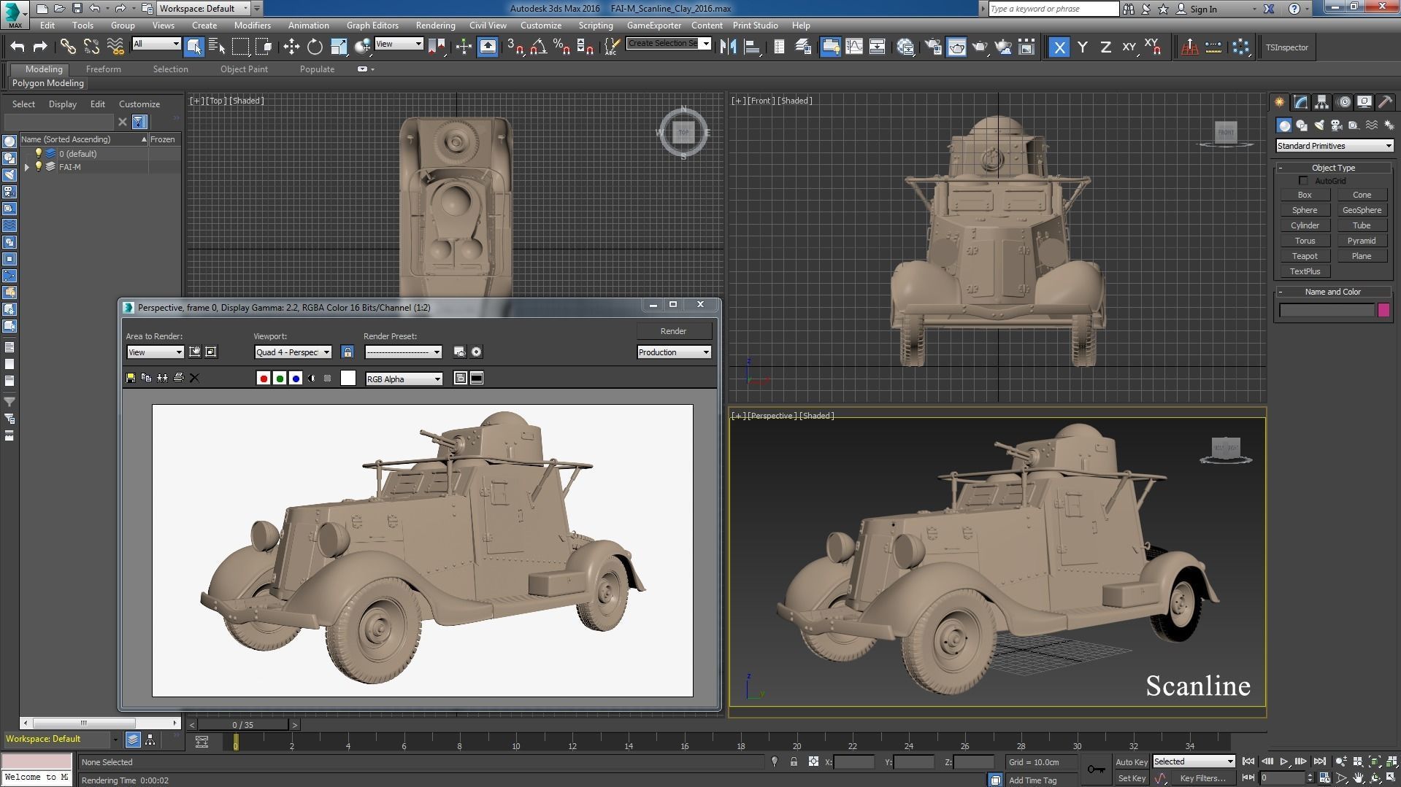Click the Auto Key button
This screenshot has height=787, width=1401.
tap(1131, 762)
